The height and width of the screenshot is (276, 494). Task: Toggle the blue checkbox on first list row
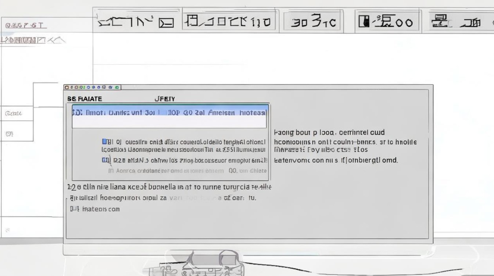coord(105,141)
